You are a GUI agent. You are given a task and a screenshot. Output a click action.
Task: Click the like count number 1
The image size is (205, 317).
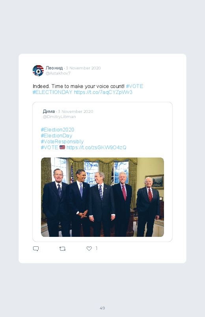pyautogui.click(x=97, y=248)
